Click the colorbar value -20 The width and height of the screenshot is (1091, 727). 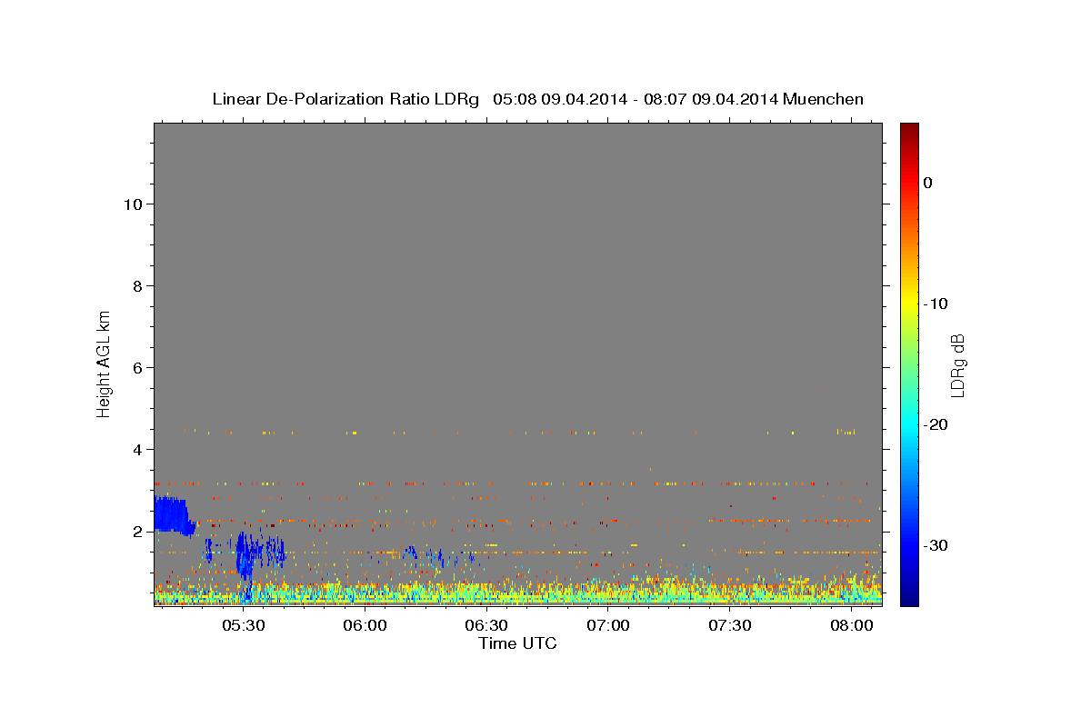pyautogui.click(x=936, y=424)
